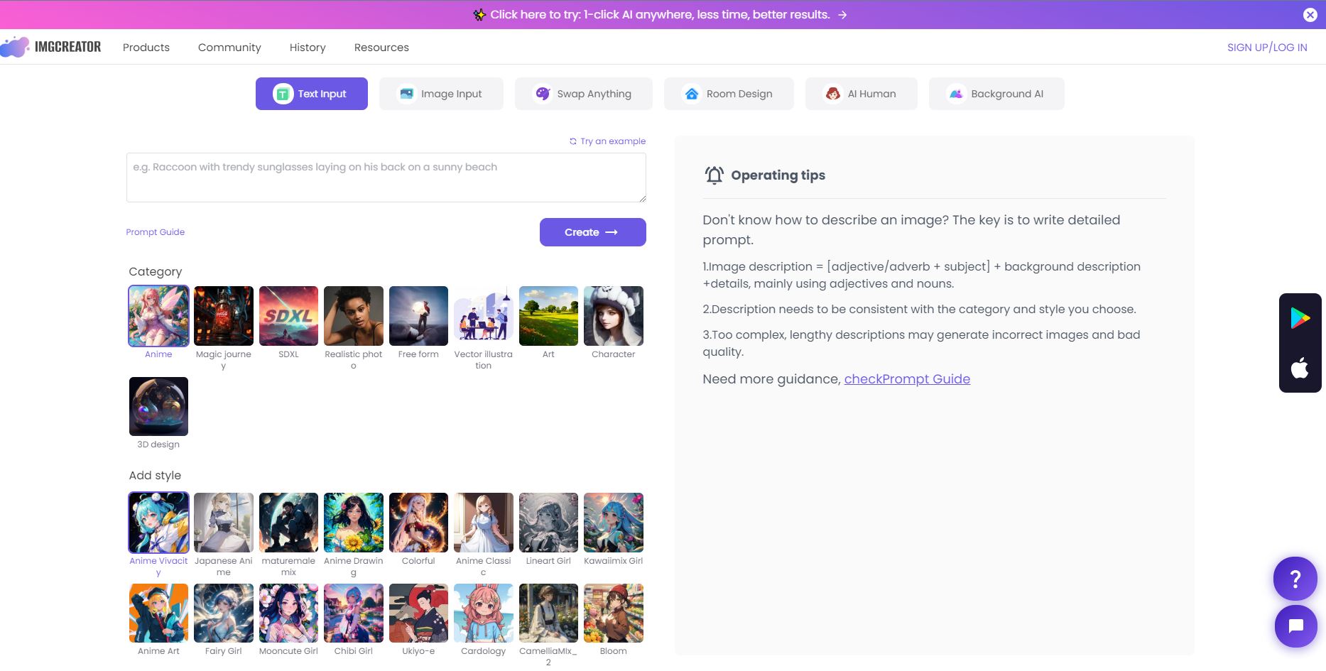Click SIGN UP/LOG IN link
Viewport: 1326px width, 671px height.
(x=1267, y=48)
